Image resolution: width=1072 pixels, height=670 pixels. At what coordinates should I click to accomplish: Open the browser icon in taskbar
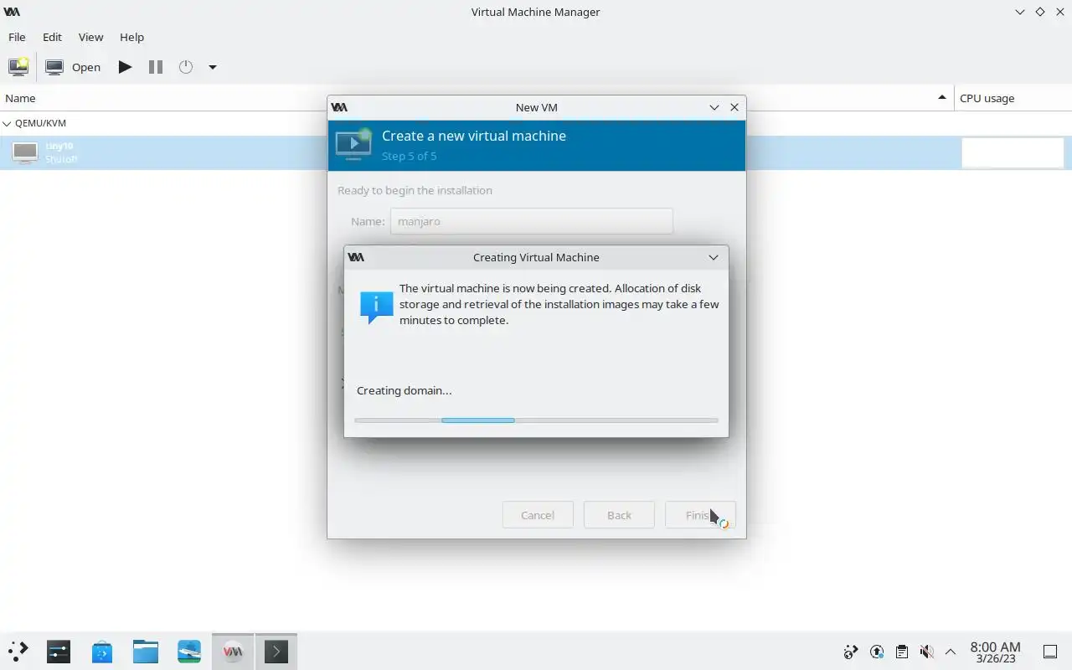coord(189,651)
